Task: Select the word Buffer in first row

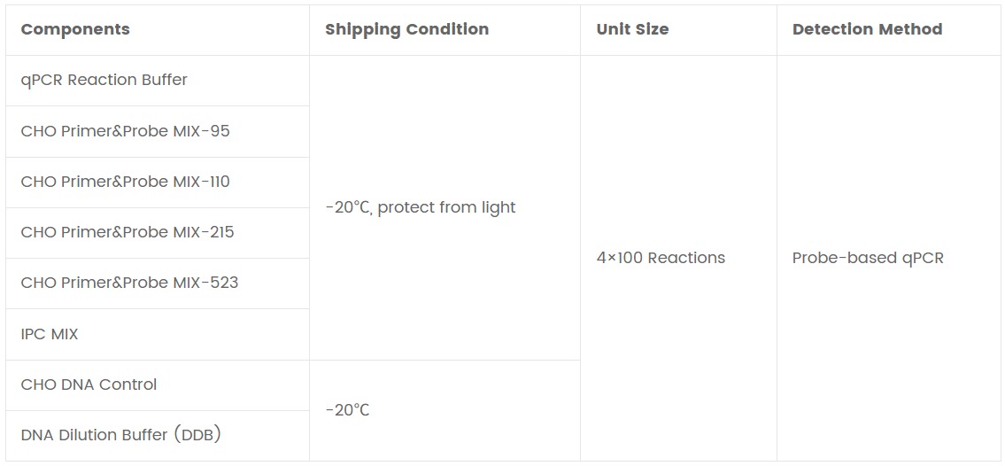Action: (164, 80)
